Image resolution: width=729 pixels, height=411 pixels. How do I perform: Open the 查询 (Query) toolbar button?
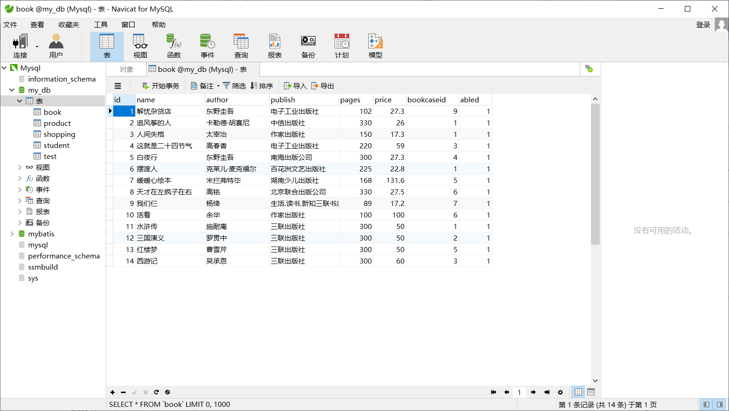point(241,47)
